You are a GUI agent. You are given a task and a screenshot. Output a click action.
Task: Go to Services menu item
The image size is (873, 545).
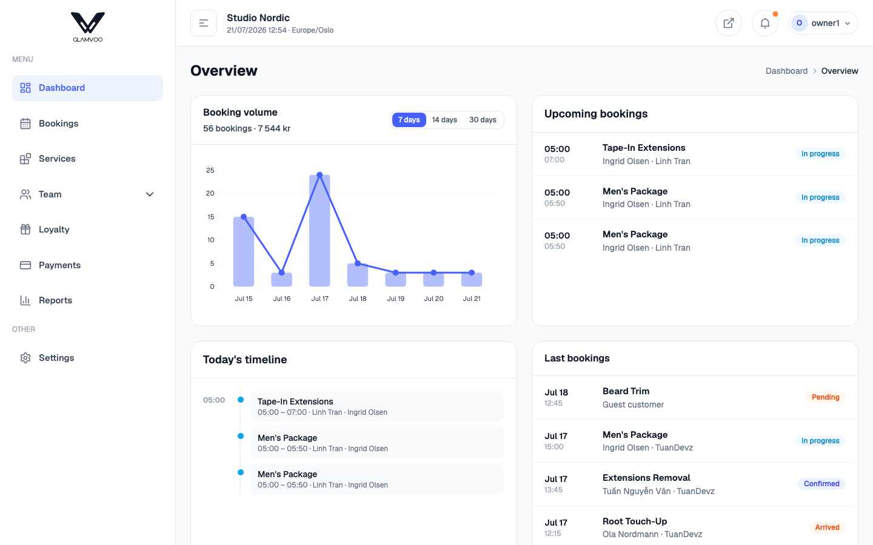click(x=87, y=159)
